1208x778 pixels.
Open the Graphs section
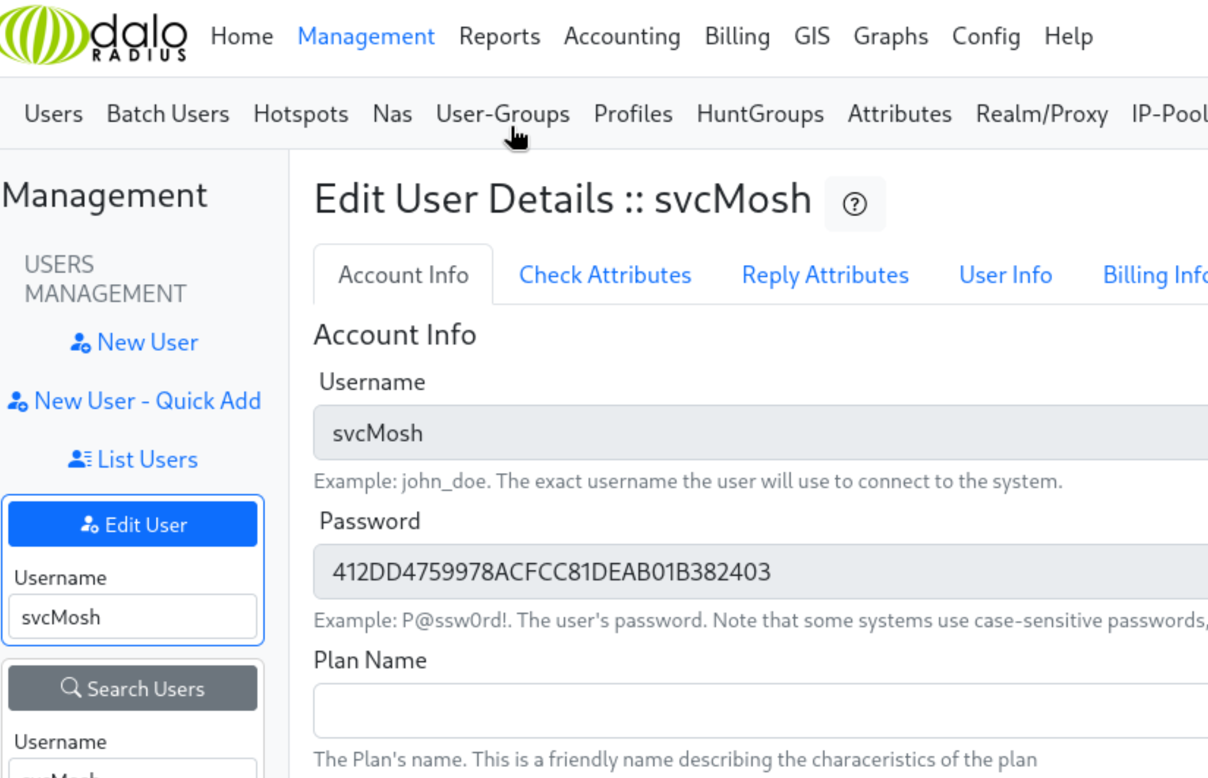(x=891, y=36)
